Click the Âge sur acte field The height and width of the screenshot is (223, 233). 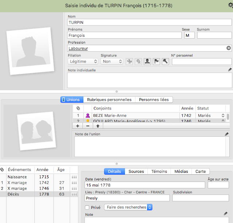point(218,185)
